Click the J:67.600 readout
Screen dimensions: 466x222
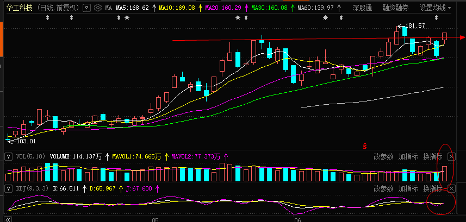139,188
